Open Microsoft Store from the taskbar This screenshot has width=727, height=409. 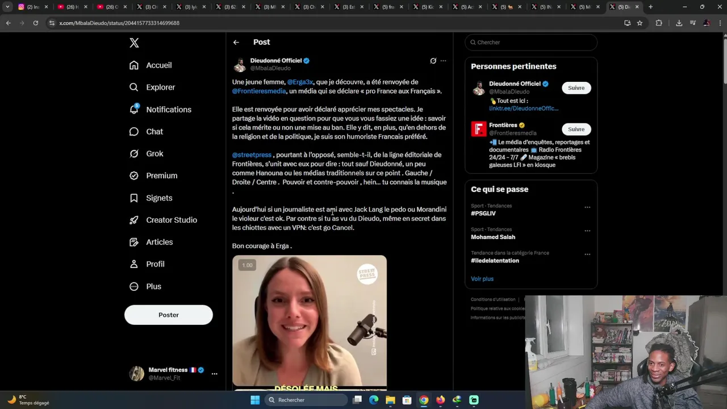[x=407, y=400]
